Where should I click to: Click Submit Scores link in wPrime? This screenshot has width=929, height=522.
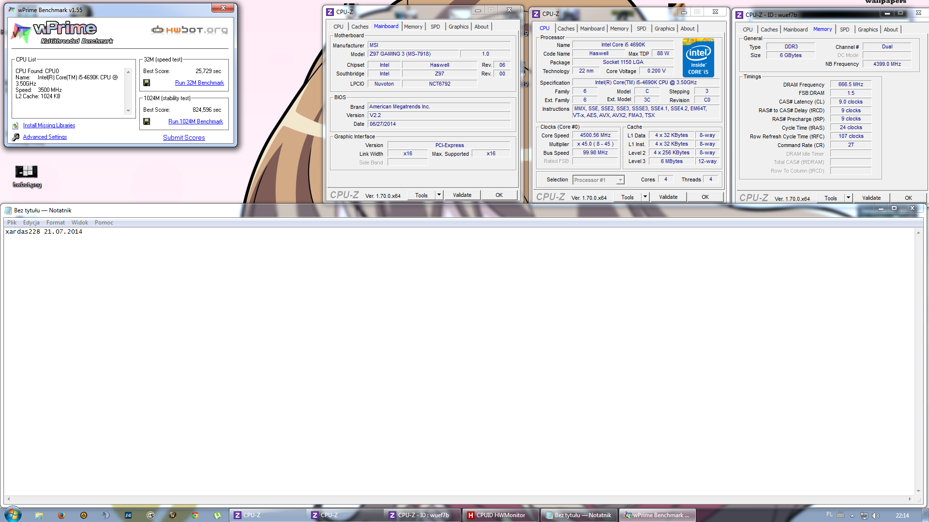click(184, 137)
